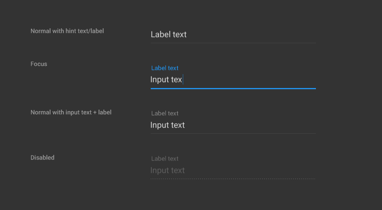Click the blinking text cursor after 'Input tex'

183,80
